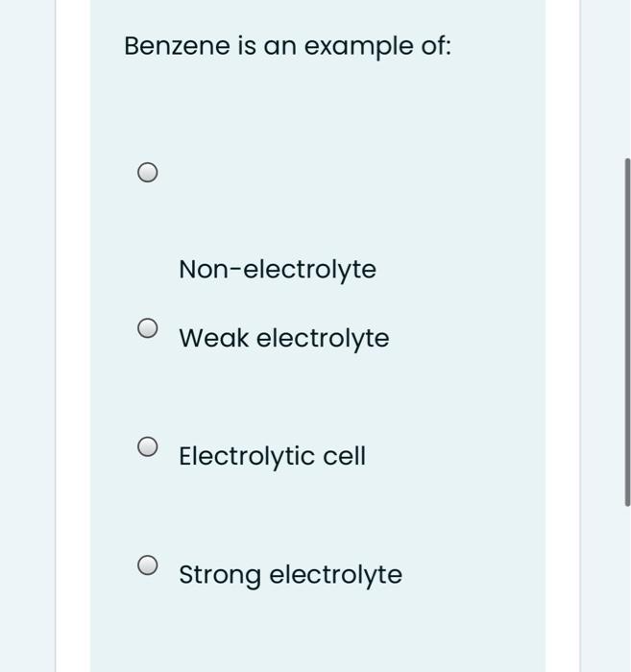Click the vertical scrollbar thumb
The height and width of the screenshot is (672, 631).
627,331
